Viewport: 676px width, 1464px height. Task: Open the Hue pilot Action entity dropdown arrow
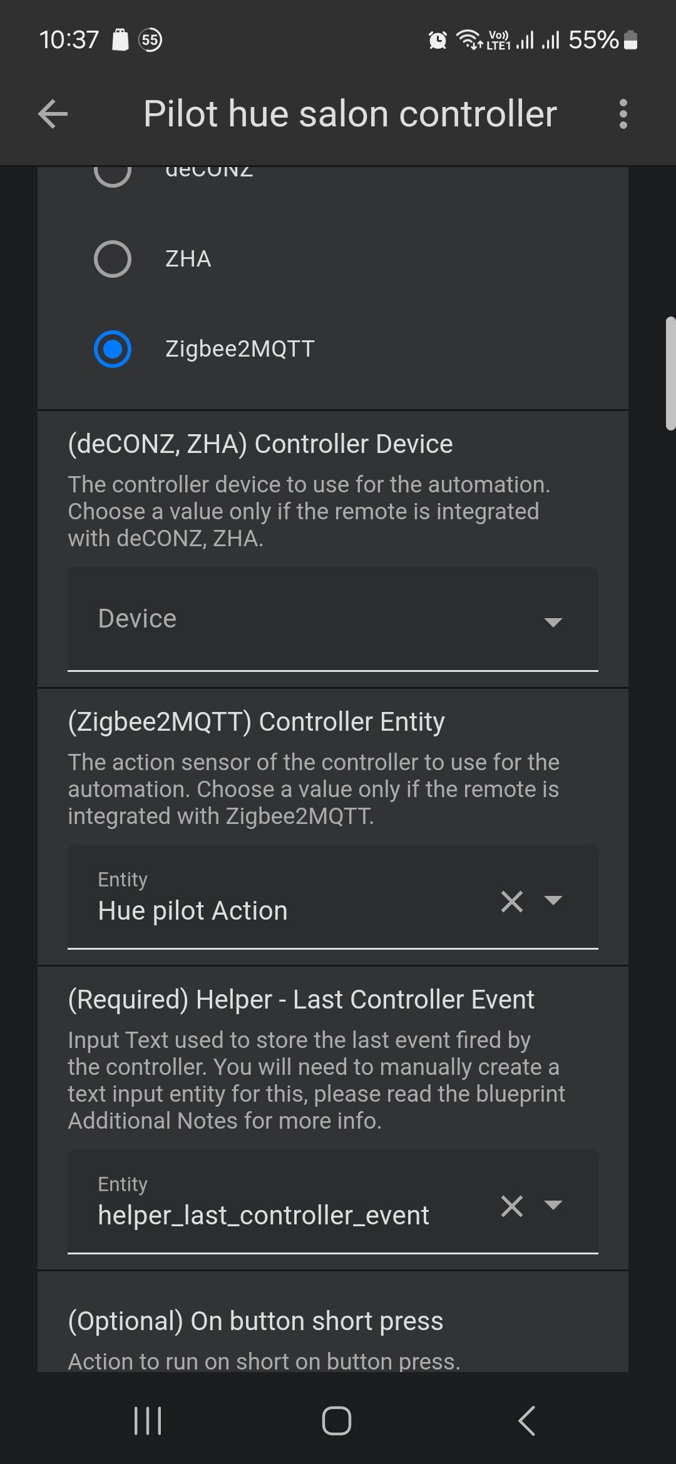(x=553, y=900)
